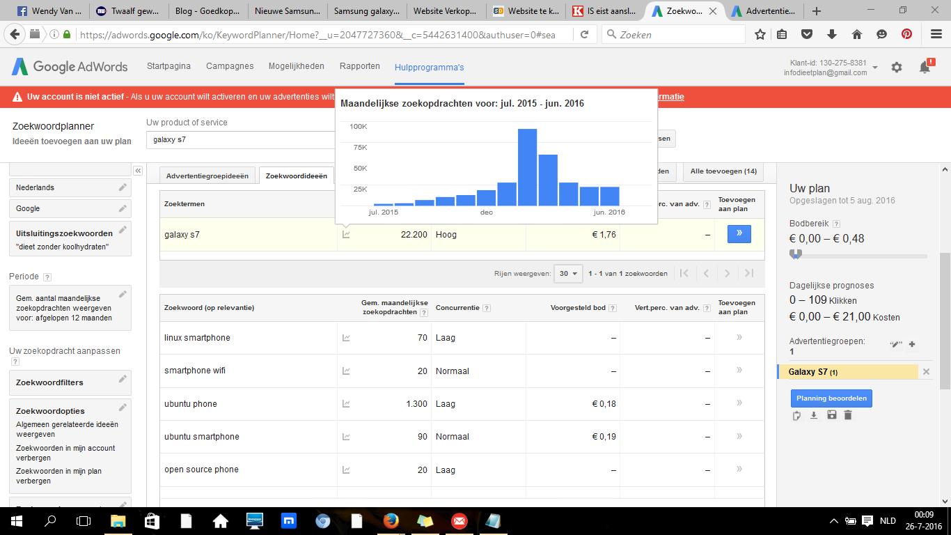951x535 pixels.
Task: Open Firefox home icon
Action: point(857,34)
